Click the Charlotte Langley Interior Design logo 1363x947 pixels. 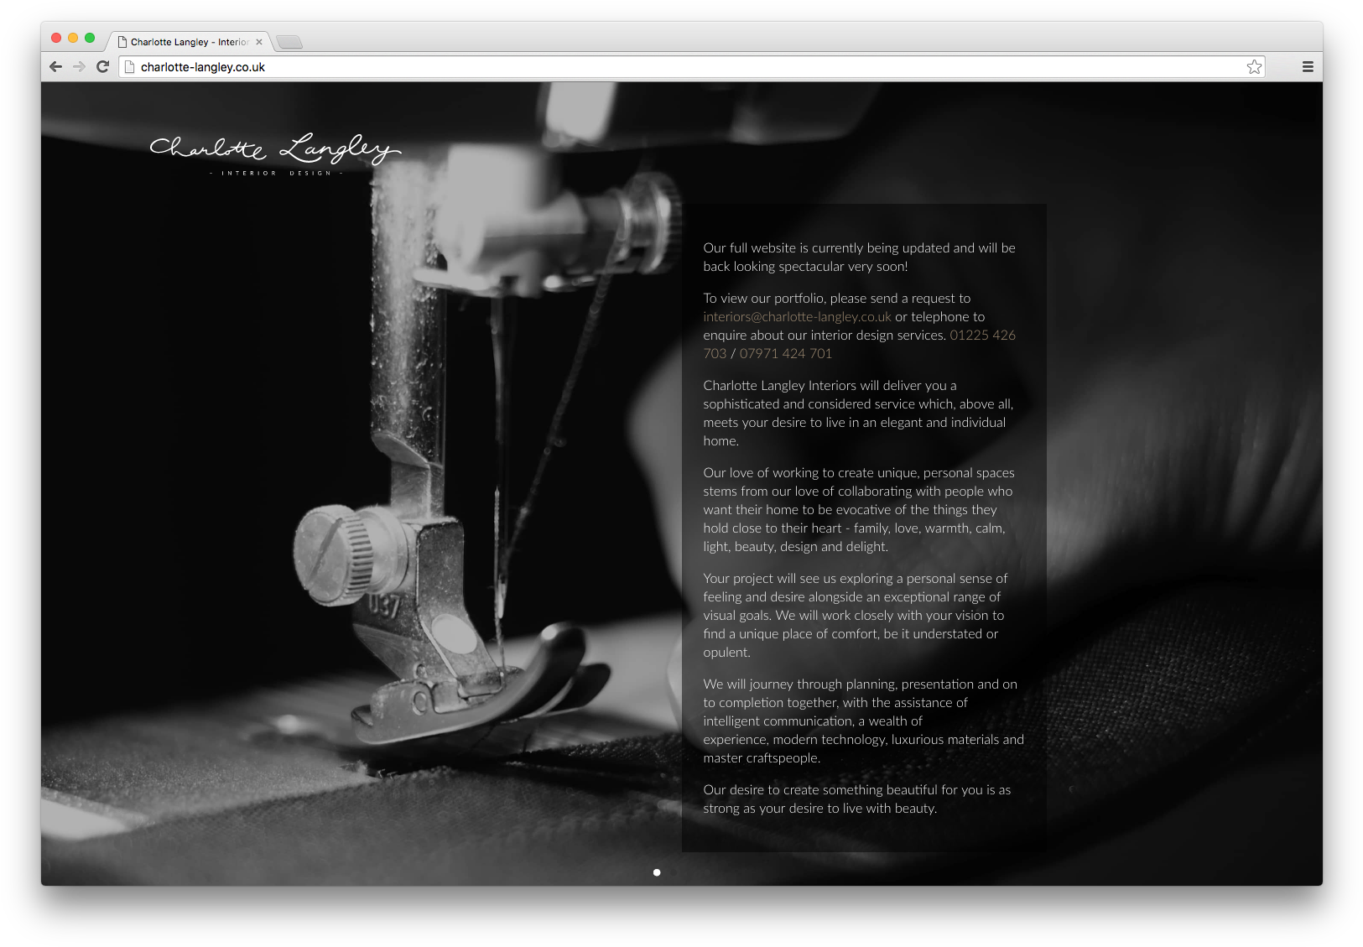pos(275,153)
